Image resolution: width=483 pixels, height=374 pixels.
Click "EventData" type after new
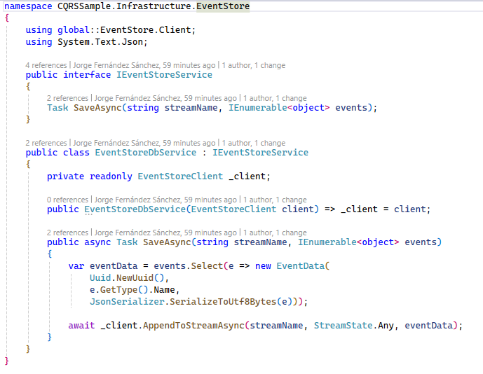pos(300,266)
